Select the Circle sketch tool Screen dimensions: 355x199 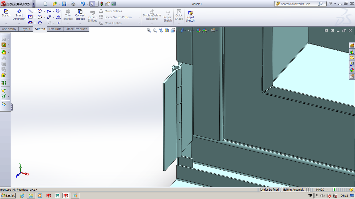40,11
